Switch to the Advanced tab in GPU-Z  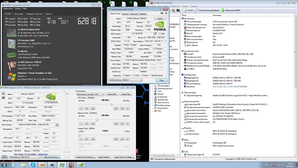pos(133,14)
